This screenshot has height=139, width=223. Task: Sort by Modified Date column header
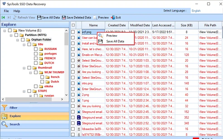pyautogui.click(x=140, y=25)
